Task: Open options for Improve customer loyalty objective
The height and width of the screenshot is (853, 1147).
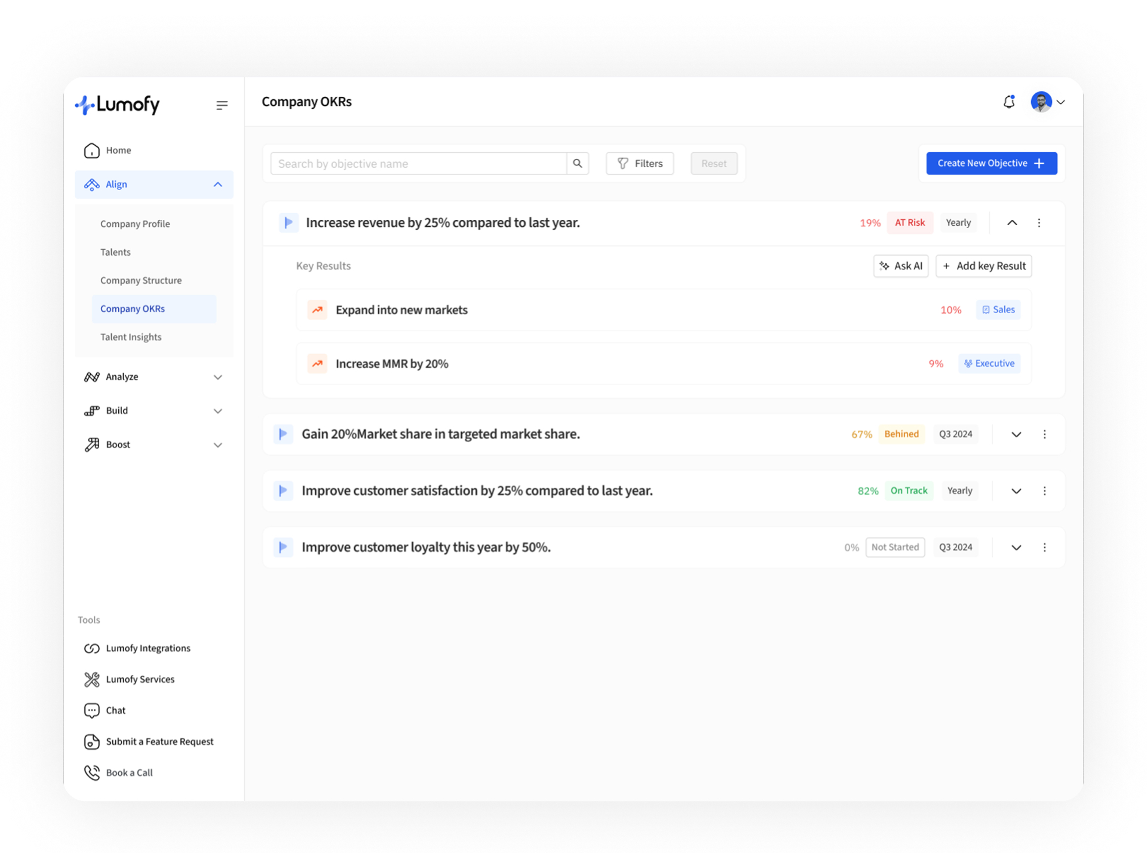Action: [1045, 548]
